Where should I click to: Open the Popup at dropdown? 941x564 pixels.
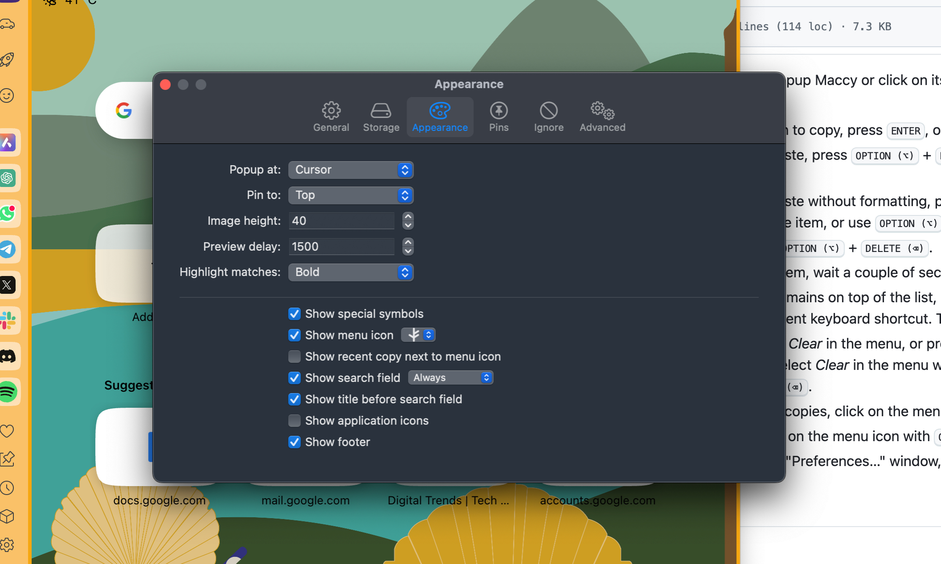[x=351, y=170]
